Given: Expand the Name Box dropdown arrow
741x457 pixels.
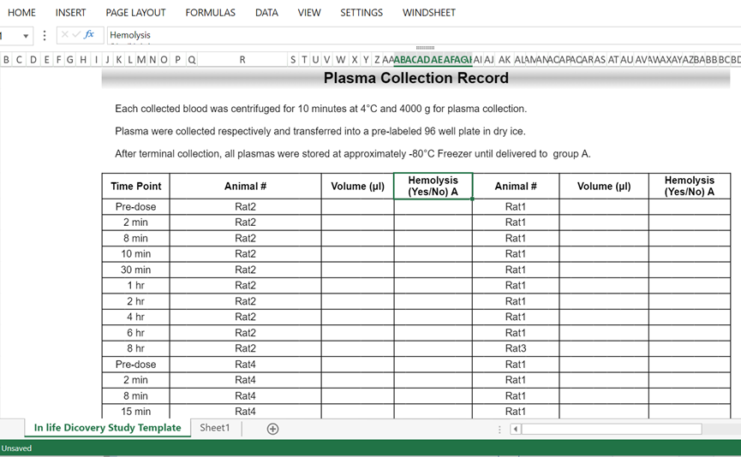Looking at the screenshot, I should [26, 36].
